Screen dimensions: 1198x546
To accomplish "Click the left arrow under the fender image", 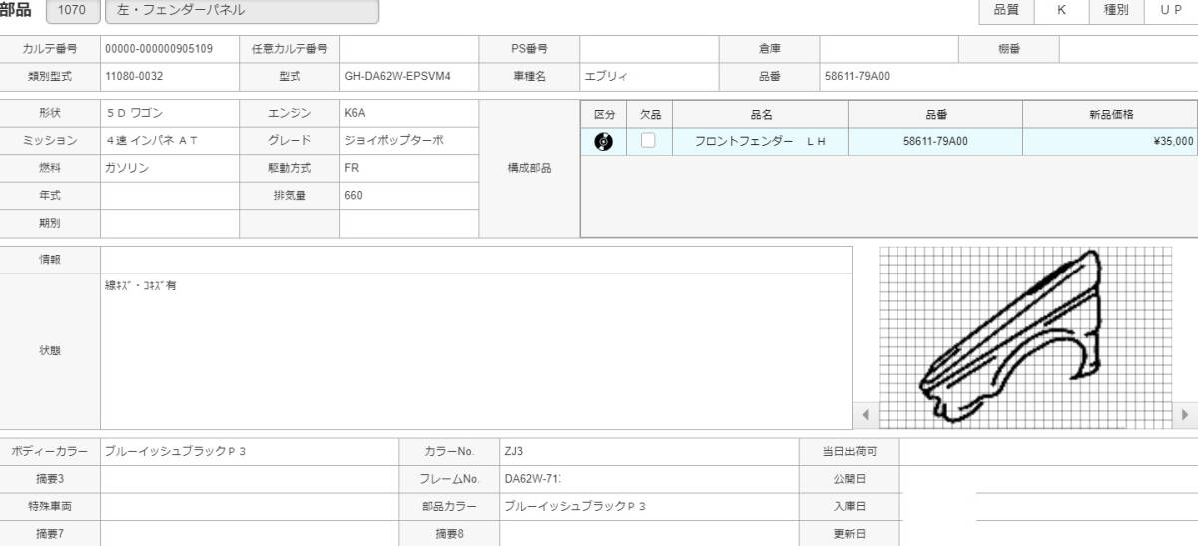I will (865, 414).
